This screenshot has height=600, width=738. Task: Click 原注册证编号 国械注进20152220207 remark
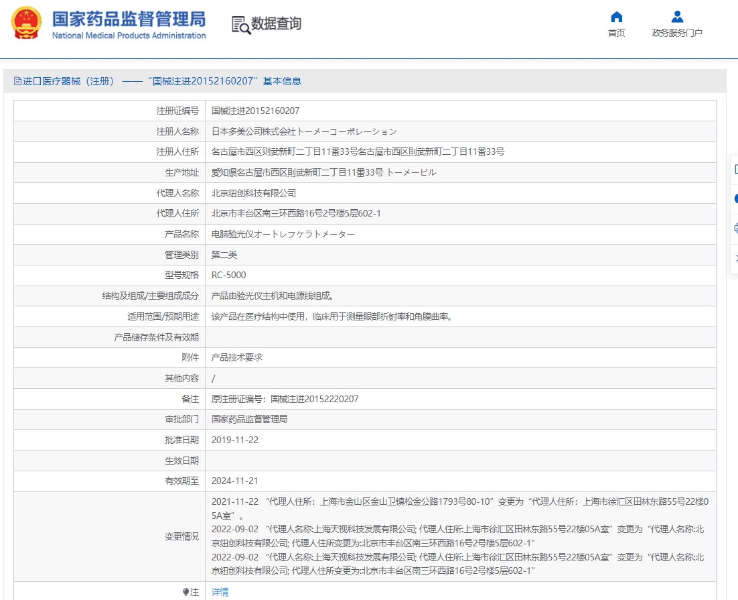pyautogui.click(x=285, y=399)
